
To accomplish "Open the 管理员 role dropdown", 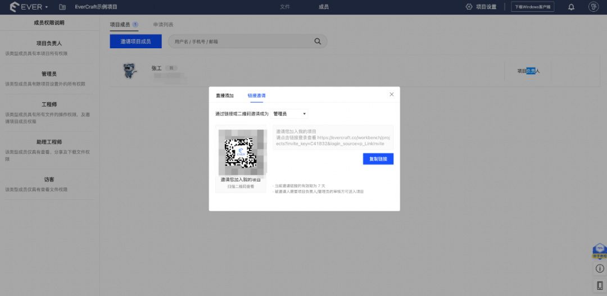I will coord(289,114).
